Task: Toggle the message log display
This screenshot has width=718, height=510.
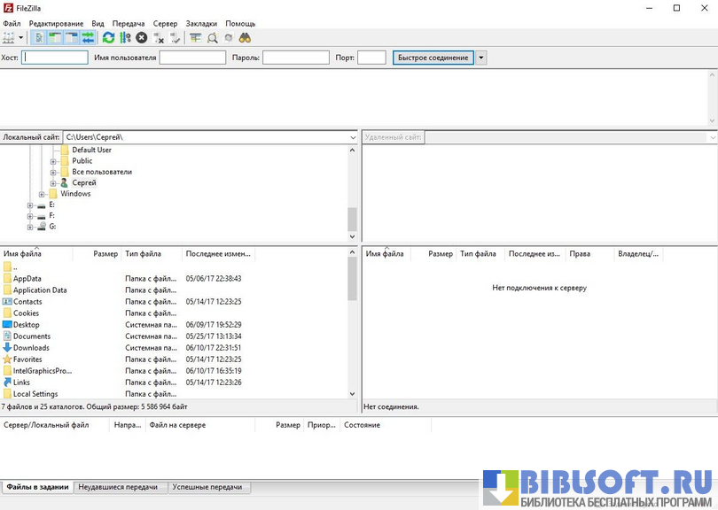Action: point(39,38)
